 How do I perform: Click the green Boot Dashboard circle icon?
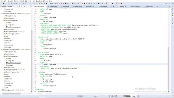[x=39, y=4]
